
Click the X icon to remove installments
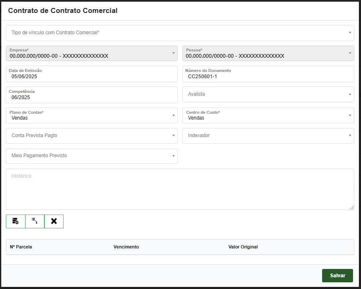pyautogui.click(x=54, y=221)
